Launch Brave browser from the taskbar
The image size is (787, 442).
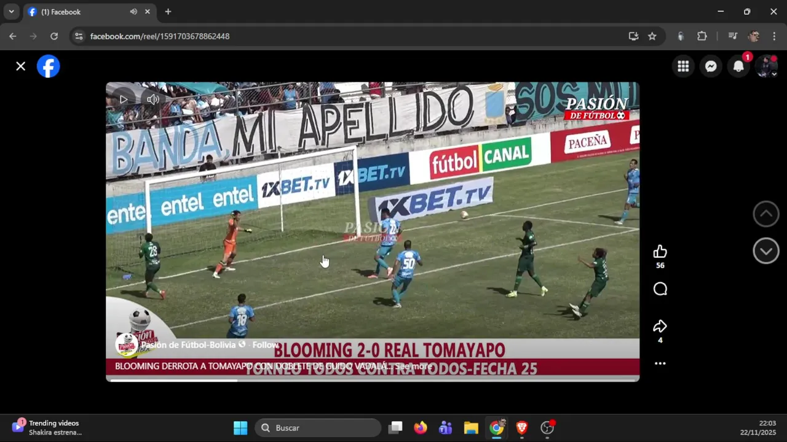[x=522, y=428]
